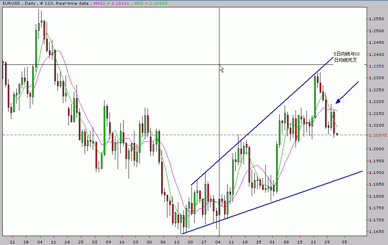Click the 20 date label on time axis
The image size is (388, 245).
pos(190,242)
